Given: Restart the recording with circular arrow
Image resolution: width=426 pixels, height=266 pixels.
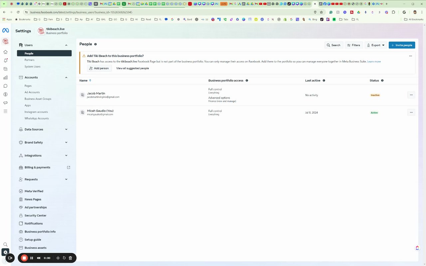Looking at the screenshot, I should point(64,258).
